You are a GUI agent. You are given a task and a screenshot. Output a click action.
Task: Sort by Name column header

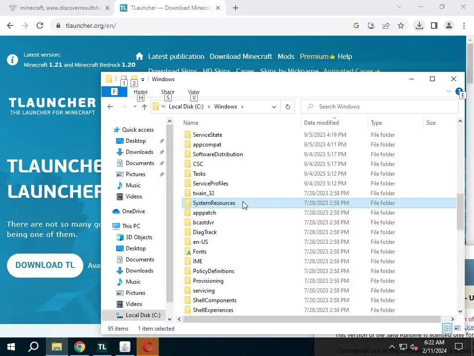[191, 122]
